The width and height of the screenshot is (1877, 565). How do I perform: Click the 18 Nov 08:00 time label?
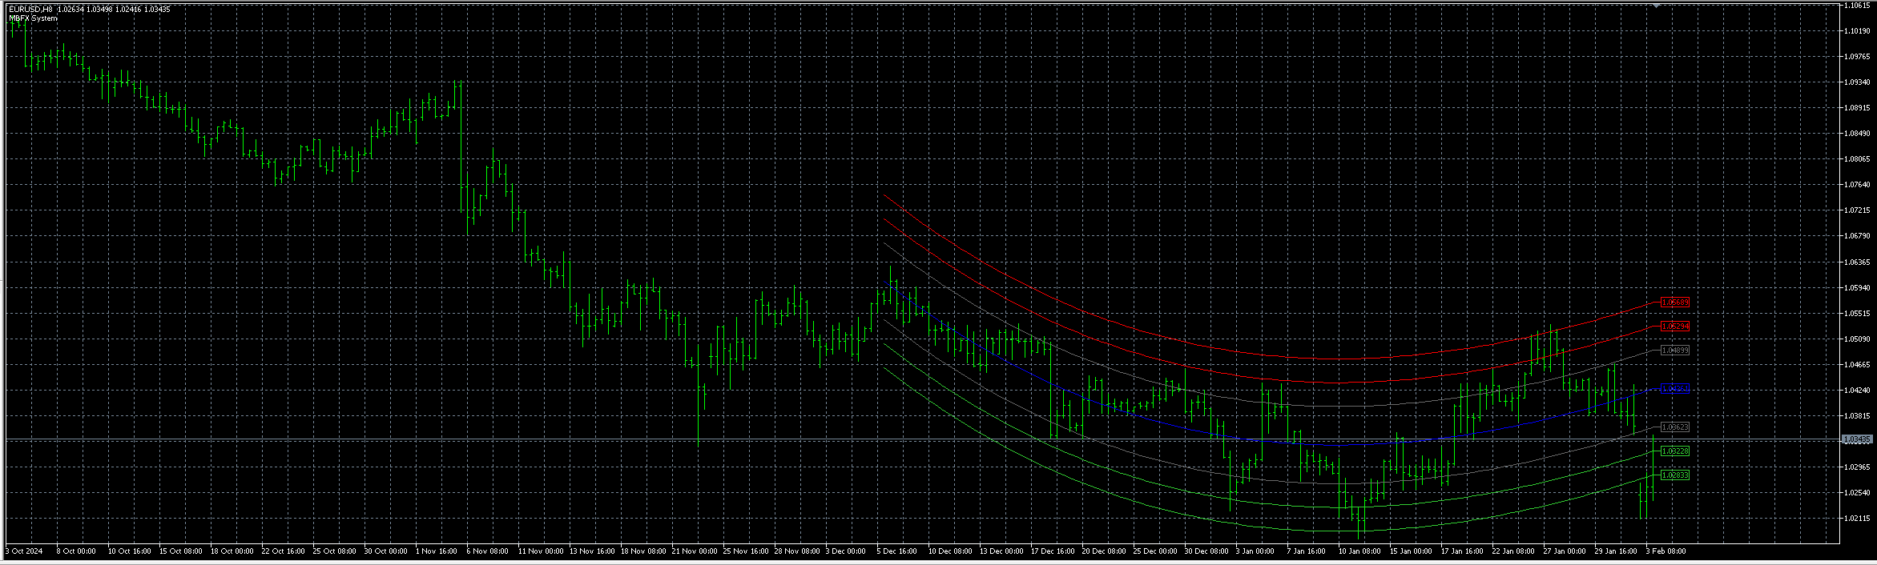pyautogui.click(x=643, y=551)
